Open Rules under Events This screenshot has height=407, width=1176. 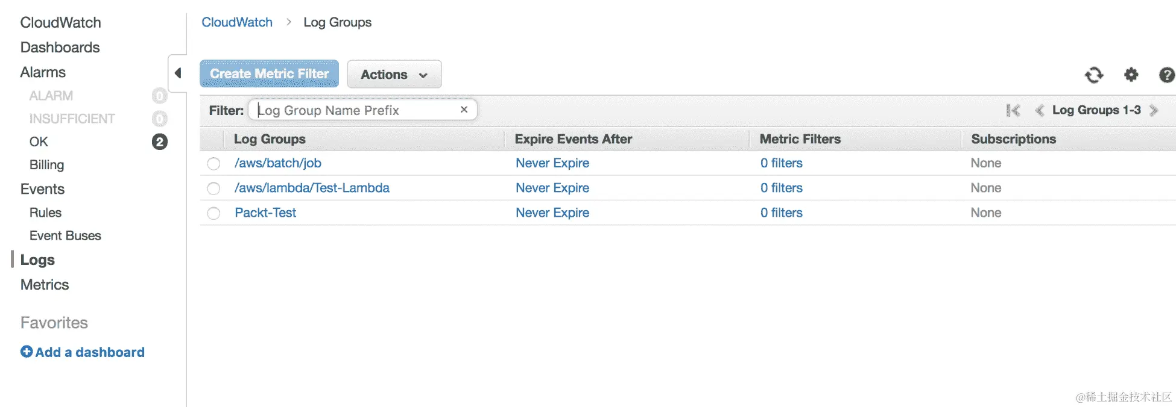click(45, 213)
